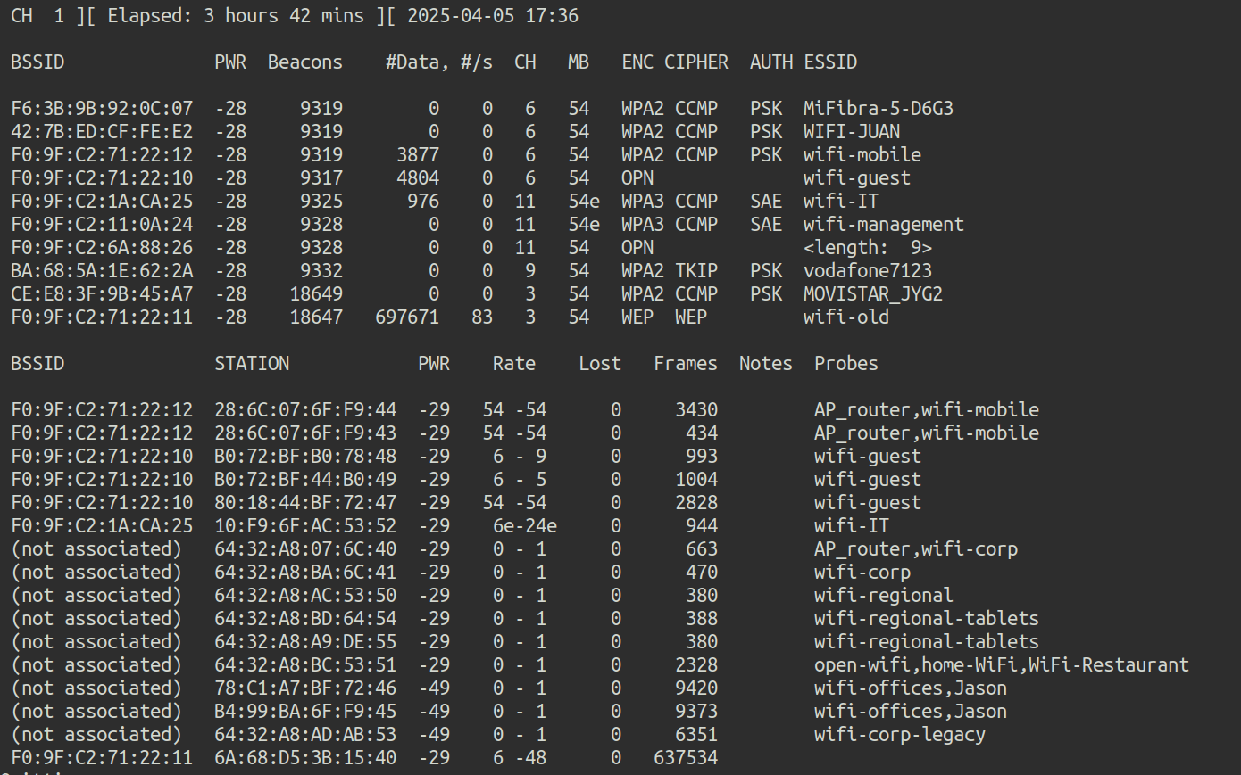
Task: Click the TKIP cipher value
Action: [x=695, y=270]
